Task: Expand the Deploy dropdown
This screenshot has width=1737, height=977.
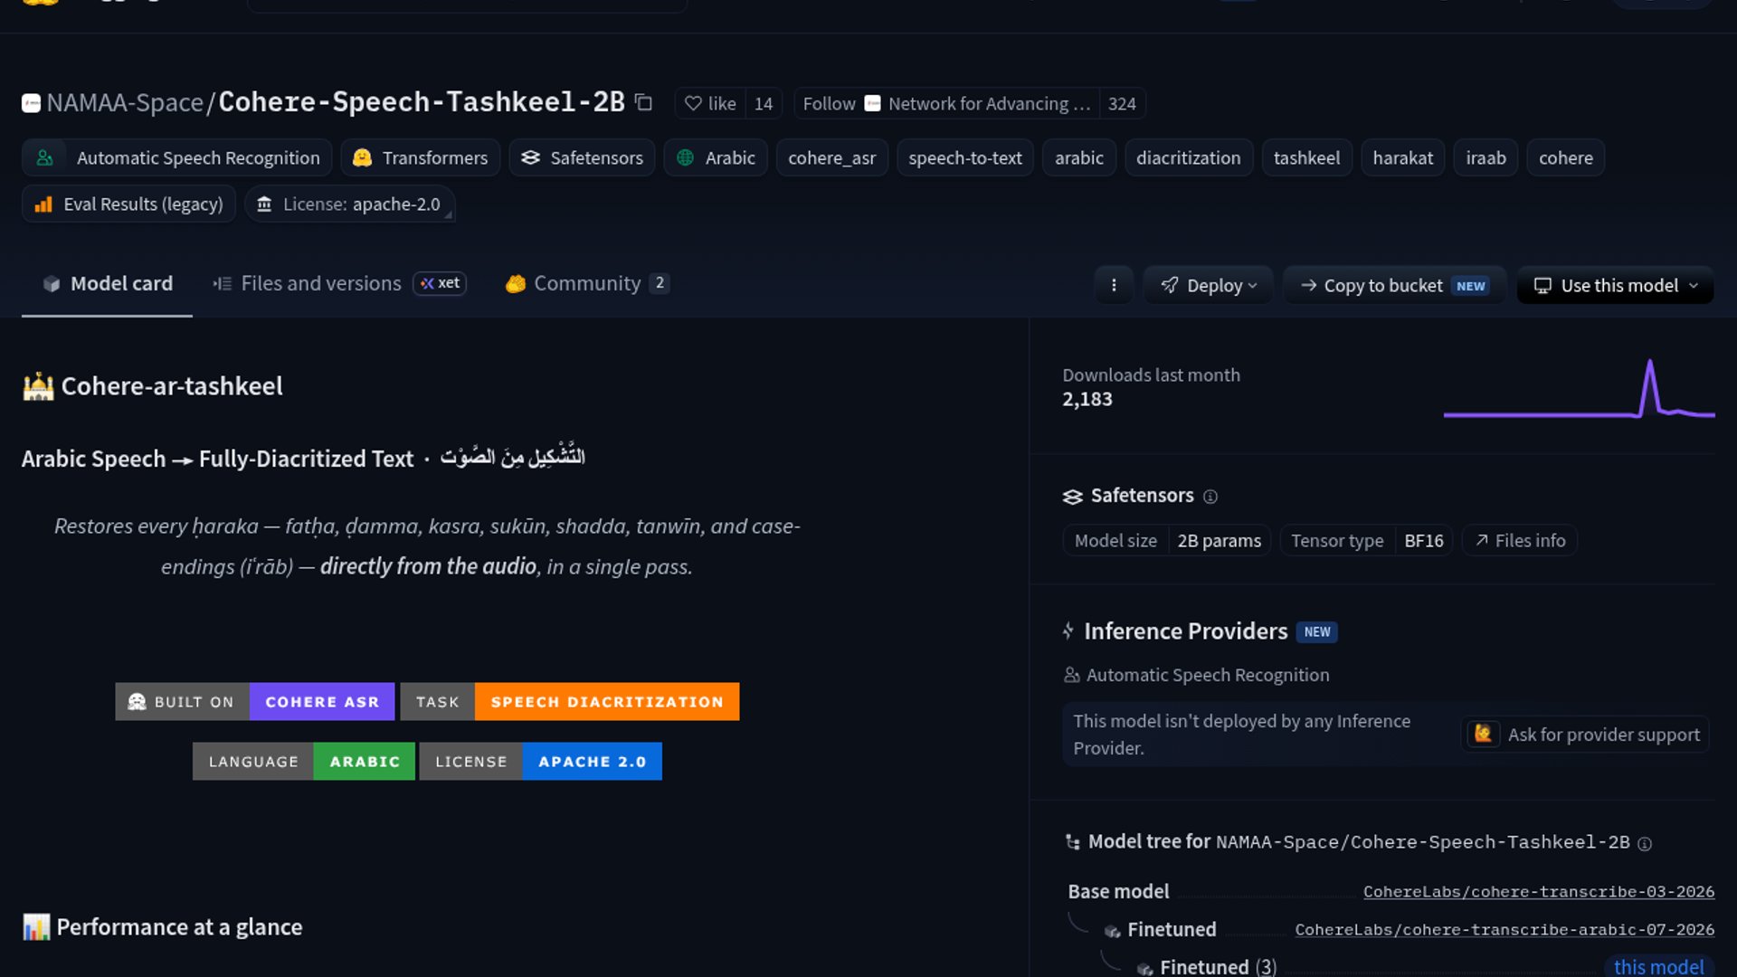Action: tap(1208, 285)
